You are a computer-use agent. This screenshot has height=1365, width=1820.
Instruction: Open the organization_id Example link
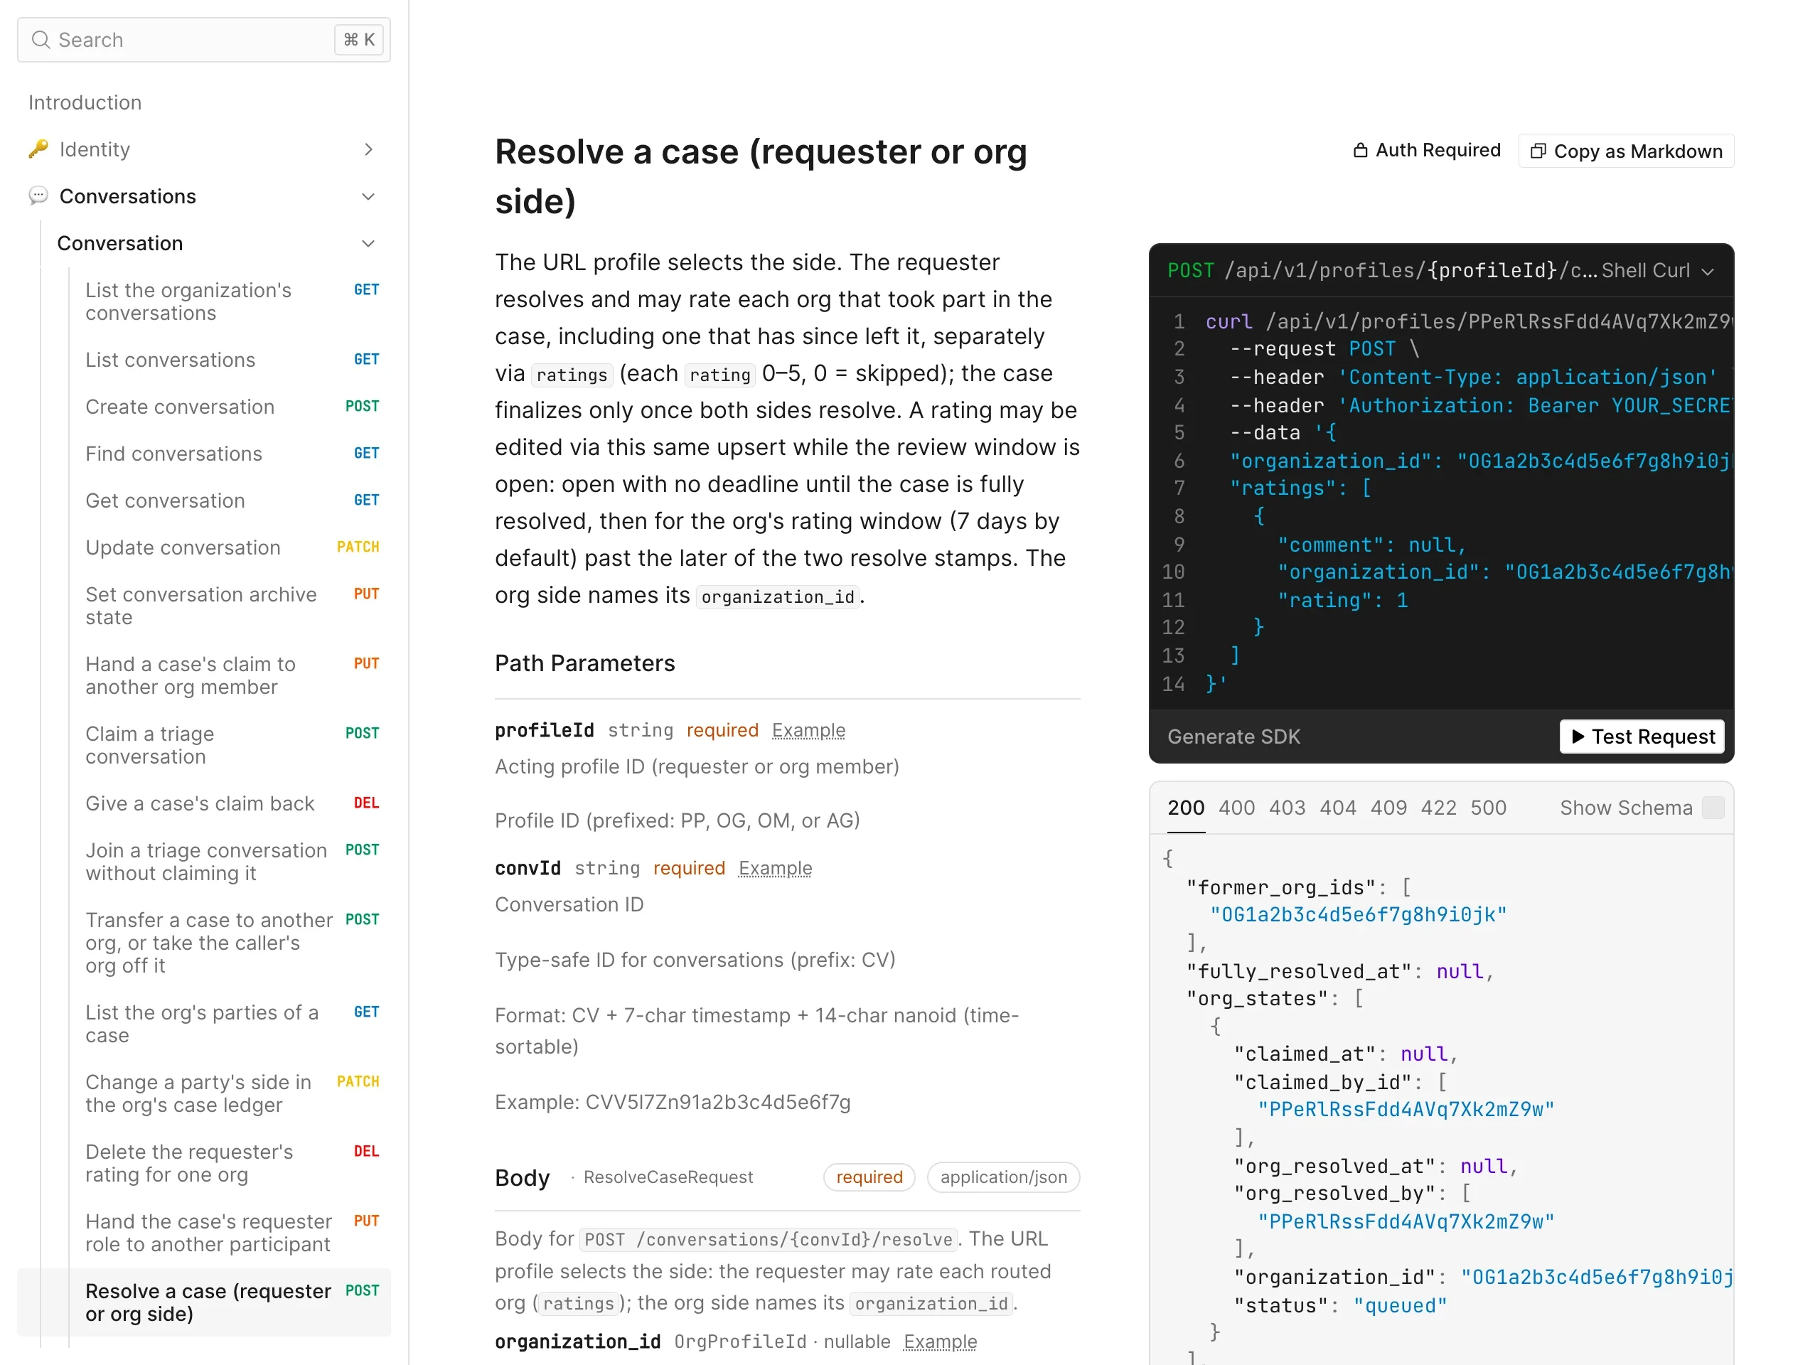[x=940, y=1342]
